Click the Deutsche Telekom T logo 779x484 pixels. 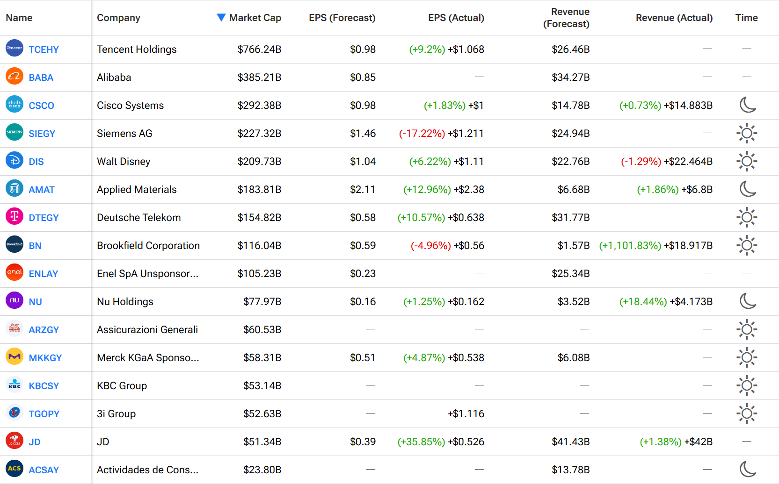click(15, 216)
